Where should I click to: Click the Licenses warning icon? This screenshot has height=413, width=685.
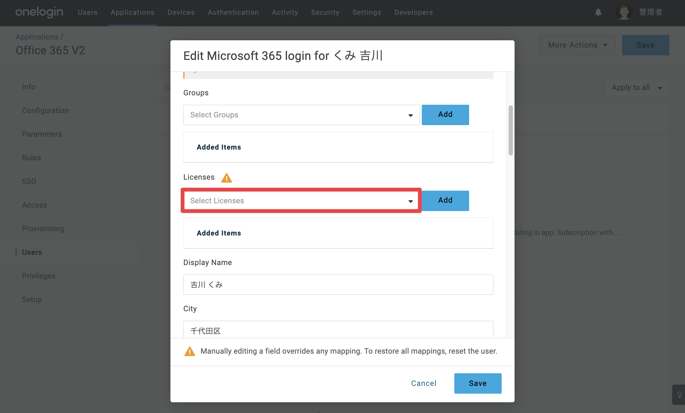point(227,177)
